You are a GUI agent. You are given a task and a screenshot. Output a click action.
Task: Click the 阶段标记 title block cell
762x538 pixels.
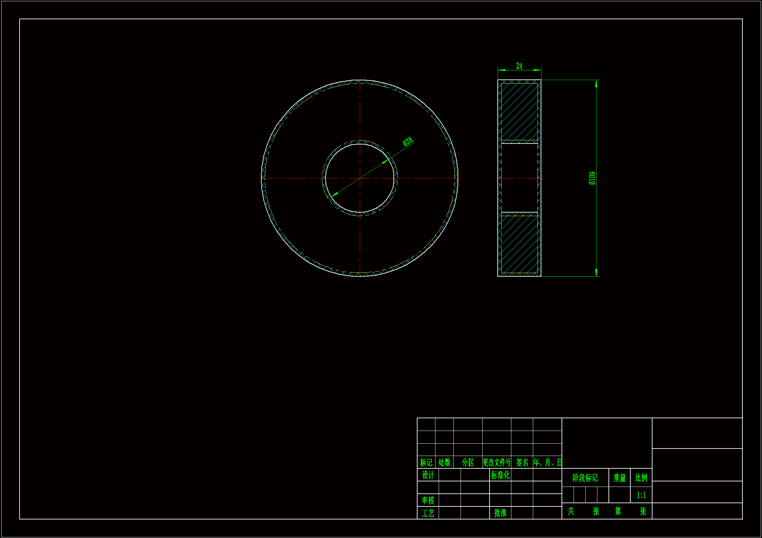585,478
